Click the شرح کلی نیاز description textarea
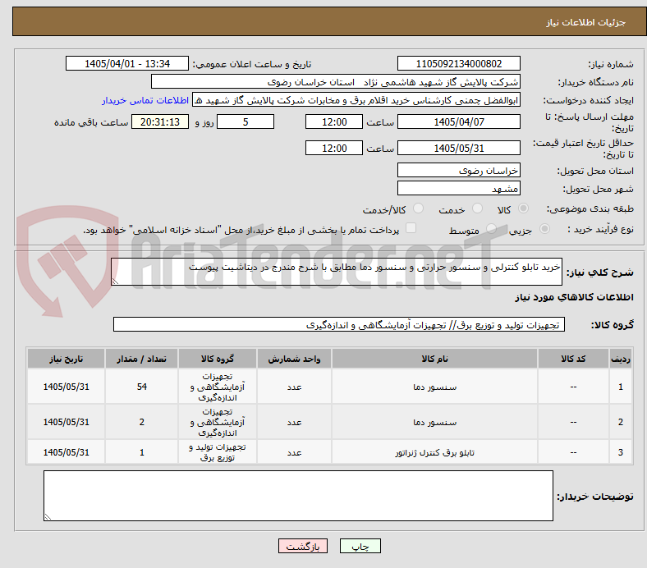Viewport: 647px width, 568px height. 337,272
